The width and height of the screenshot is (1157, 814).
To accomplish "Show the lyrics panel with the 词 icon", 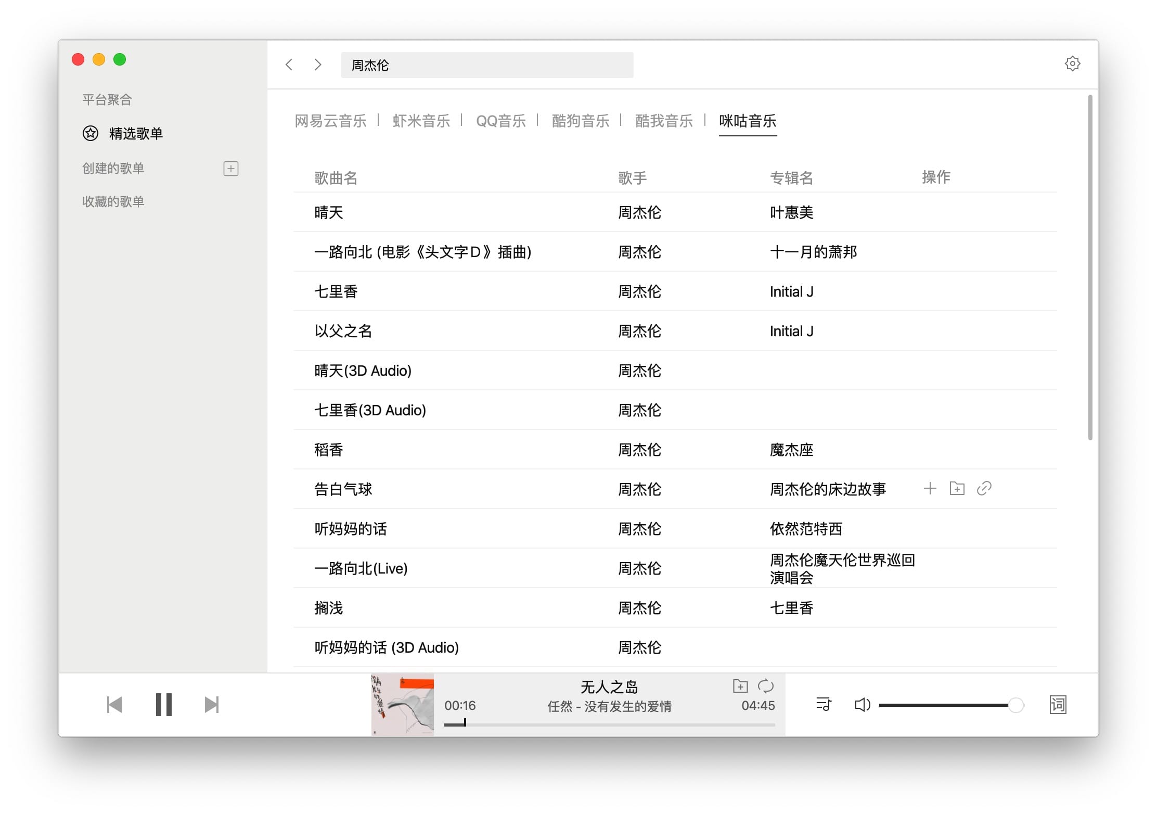I will click(x=1058, y=705).
